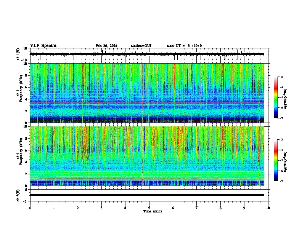Viewport: 302px width, 233px height.
Task: Click the "Time (min)" axis label
Action: tap(153, 211)
